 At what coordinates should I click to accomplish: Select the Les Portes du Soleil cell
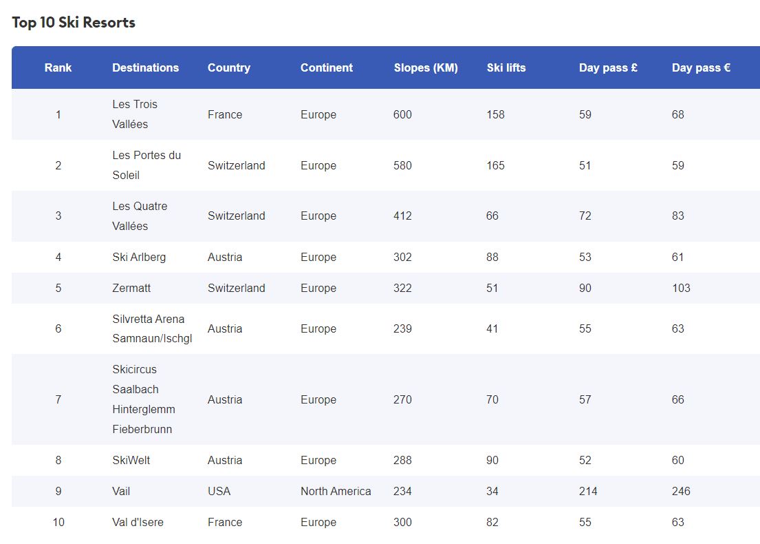(146, 165)
